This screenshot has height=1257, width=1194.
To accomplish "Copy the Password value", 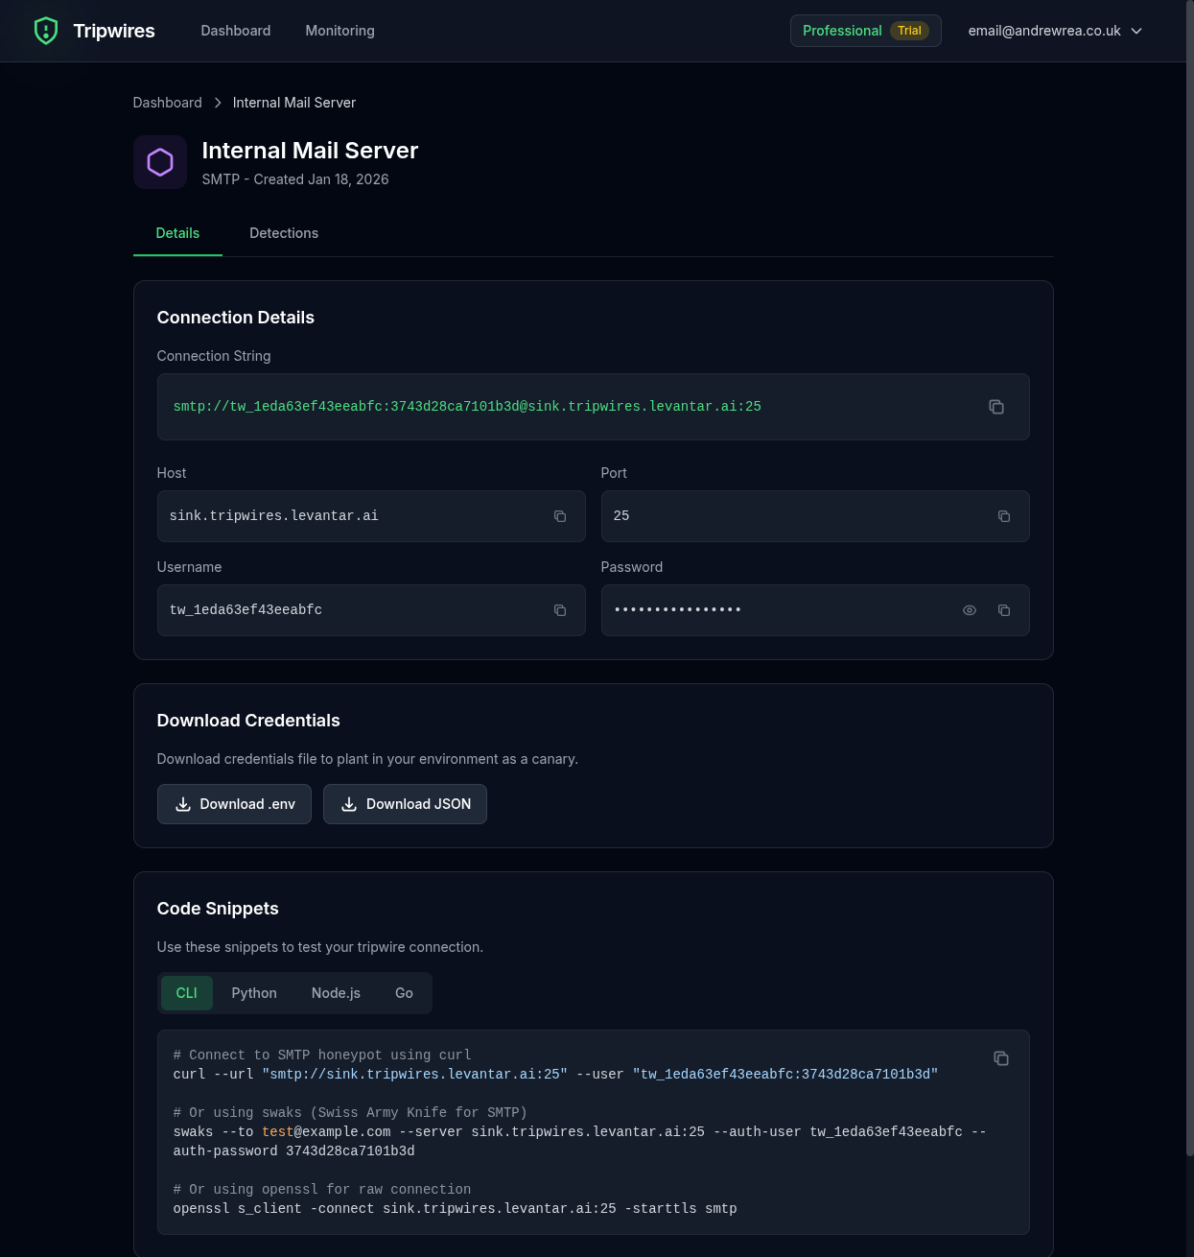I will [1004, 610].
